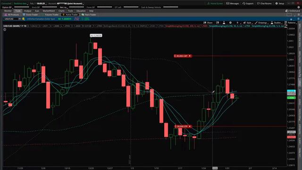Share the chart
Viewport: 302px width, 170px height.
click(208, 23)
